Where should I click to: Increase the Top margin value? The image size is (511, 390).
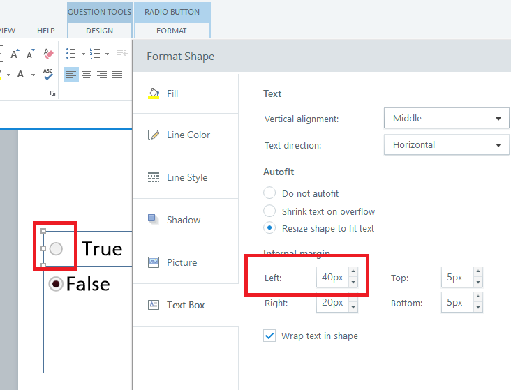point(478,271)
